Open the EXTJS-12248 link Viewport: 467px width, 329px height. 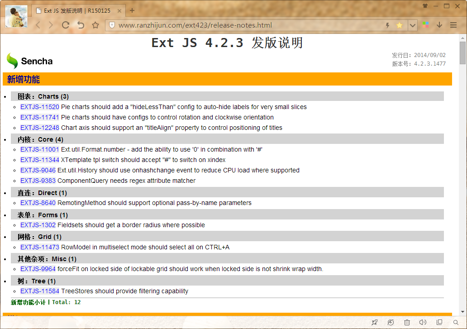40,128
